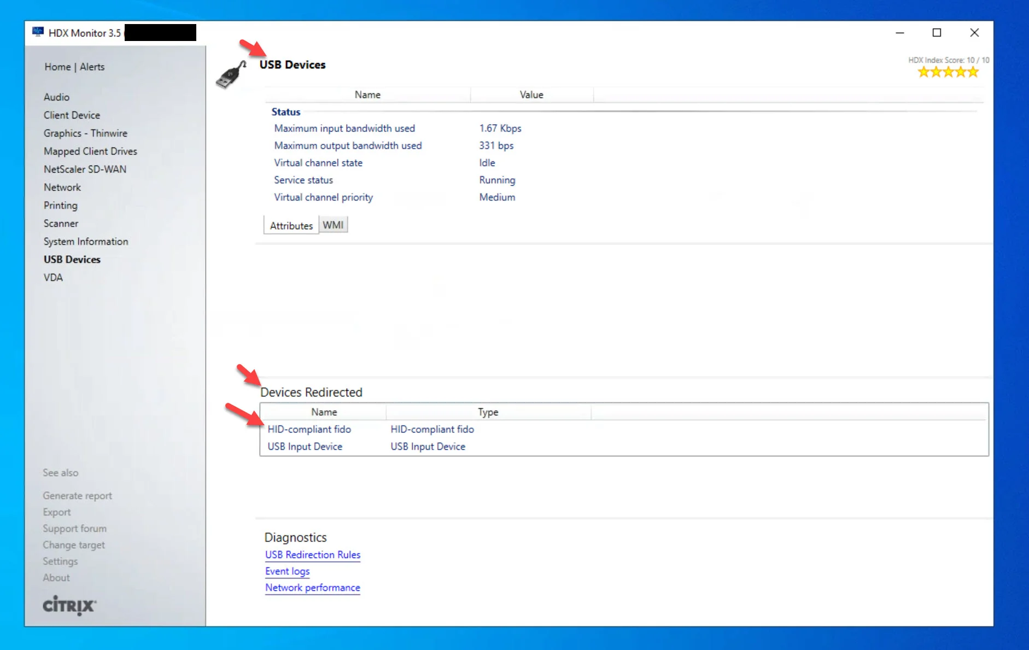Click the USB plug icon beside the heading
The image size is (1029, 650).
[x=231, y=74]
